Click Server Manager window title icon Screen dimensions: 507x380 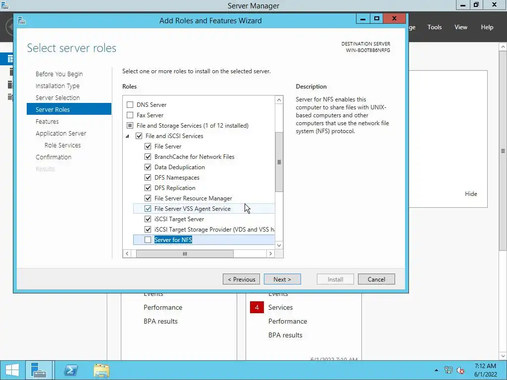(x=4, y=5)
